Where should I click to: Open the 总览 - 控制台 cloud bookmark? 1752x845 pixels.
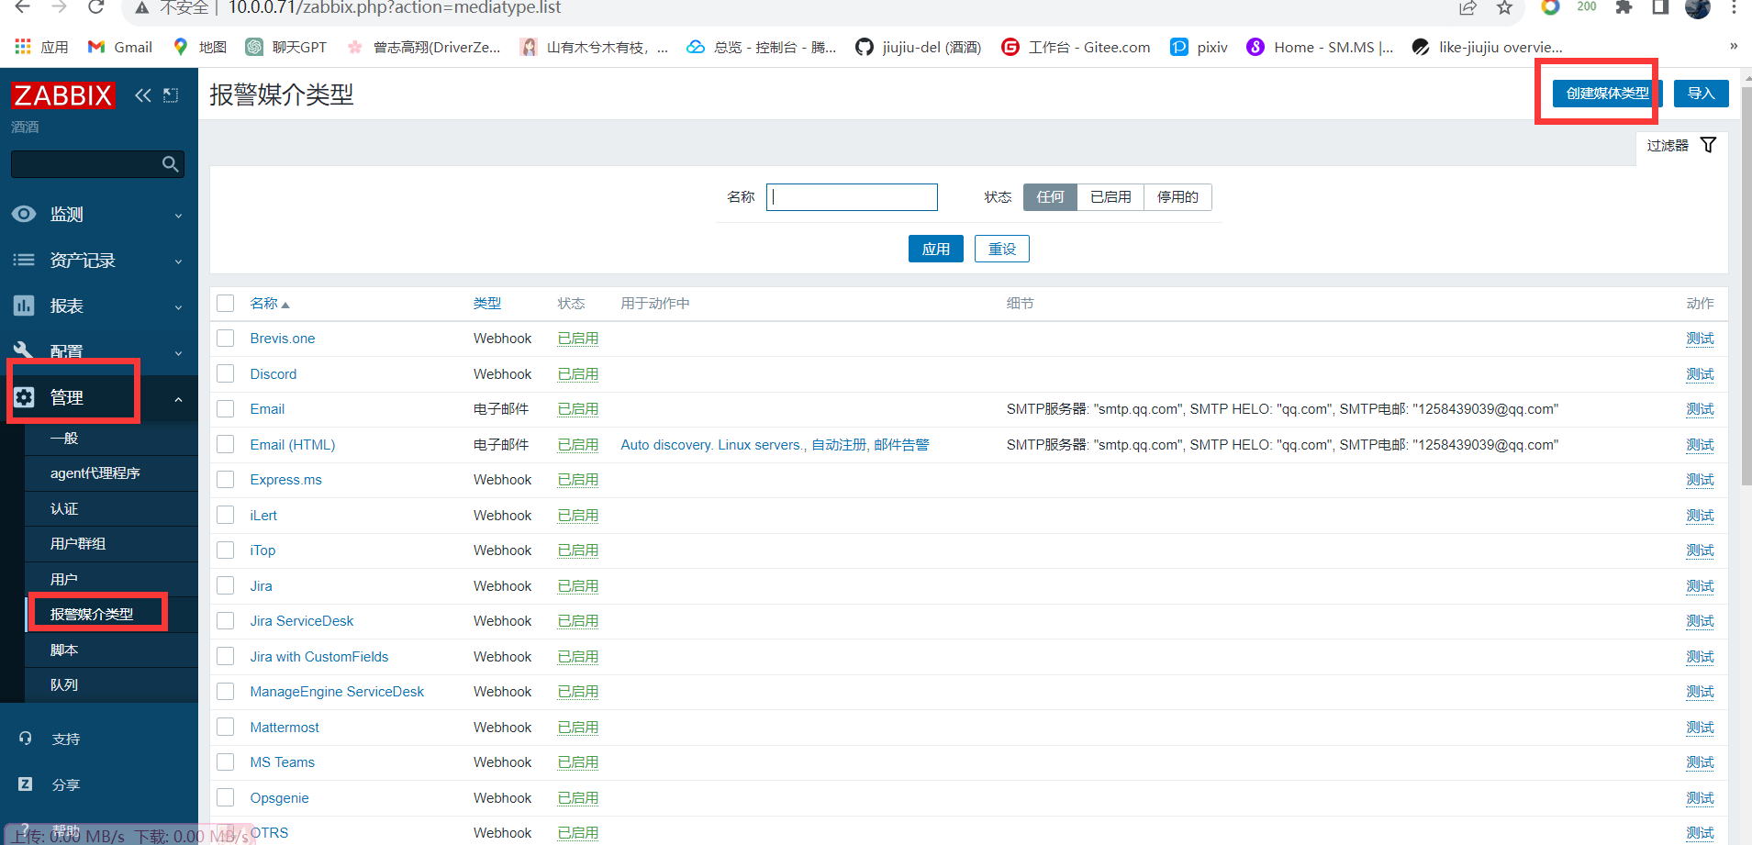[x=762, y=47]
